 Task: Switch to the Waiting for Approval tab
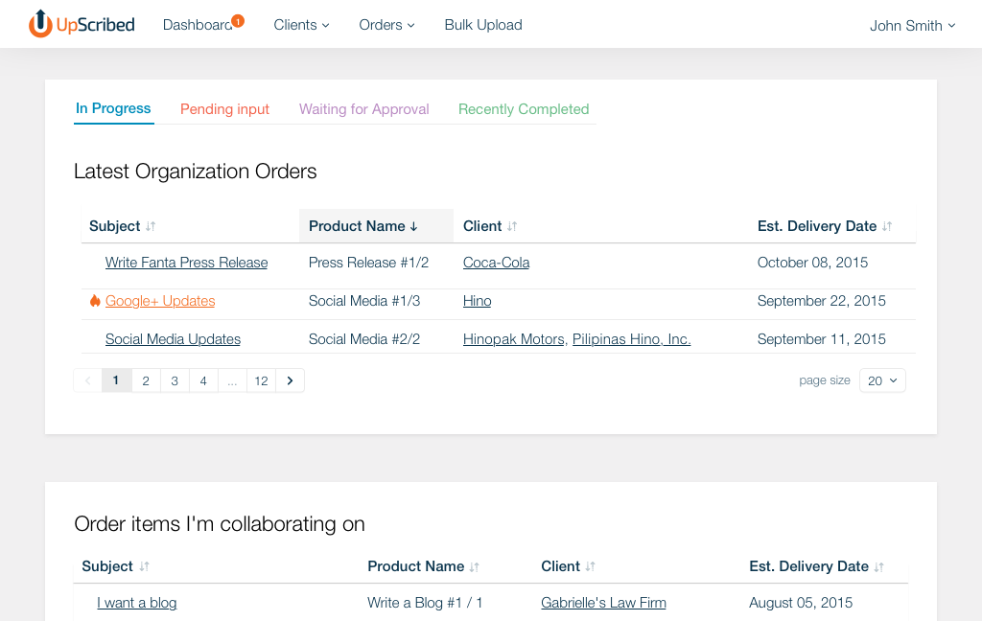pyautogui.click(x=363, y=109)
